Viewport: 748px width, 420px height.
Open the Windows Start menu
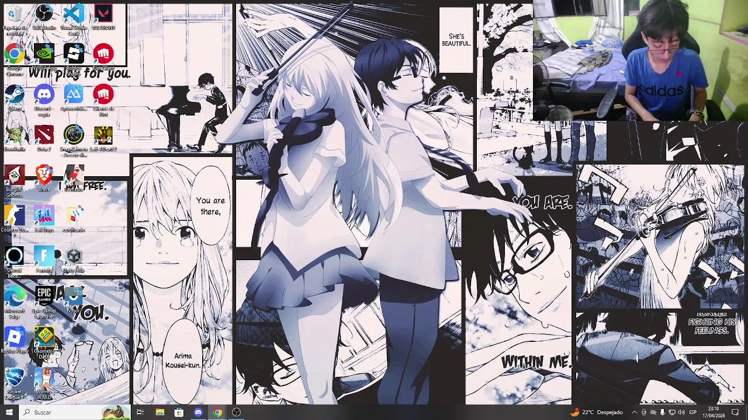(x=9, y=412)
